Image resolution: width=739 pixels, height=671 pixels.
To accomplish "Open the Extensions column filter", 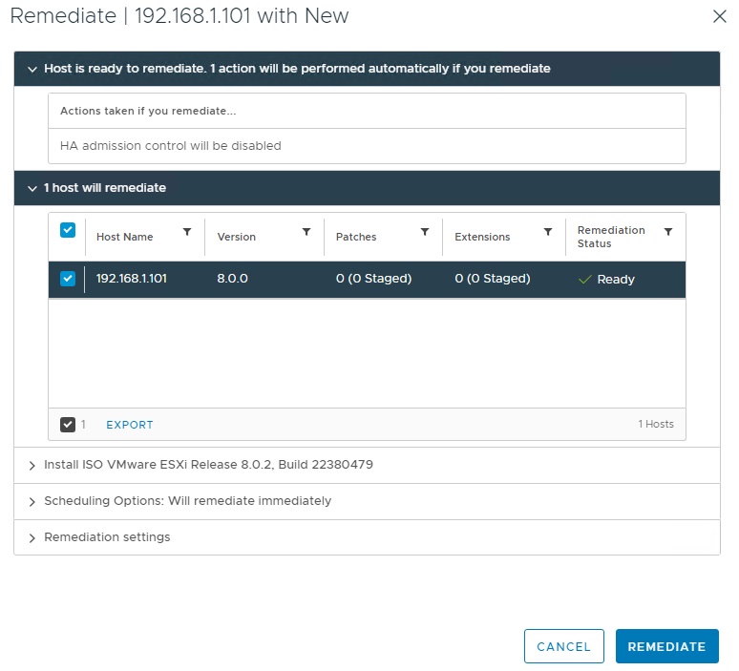I will click(548, 232).
